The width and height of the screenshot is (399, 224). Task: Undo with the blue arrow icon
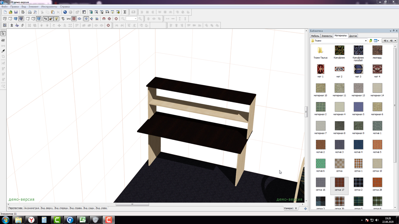[65, 12]
